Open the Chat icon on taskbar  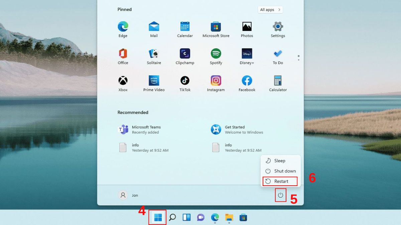pyautogui.click(x=200, y=218)
